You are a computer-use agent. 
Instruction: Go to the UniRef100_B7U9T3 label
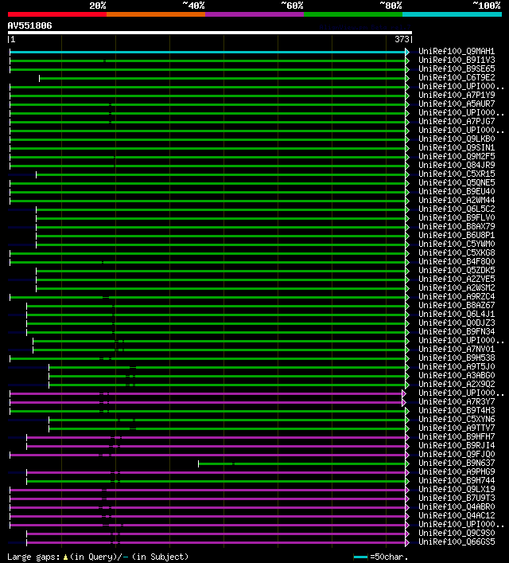tap(457, 498)
